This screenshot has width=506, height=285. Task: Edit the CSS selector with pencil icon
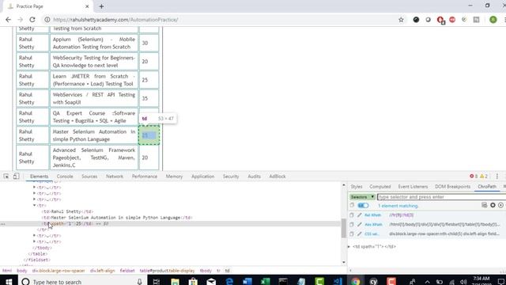coord(359,234)
